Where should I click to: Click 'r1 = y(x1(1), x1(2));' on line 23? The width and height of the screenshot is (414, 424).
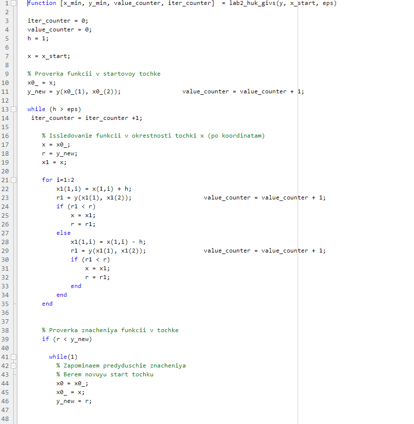tap(94, 198)
